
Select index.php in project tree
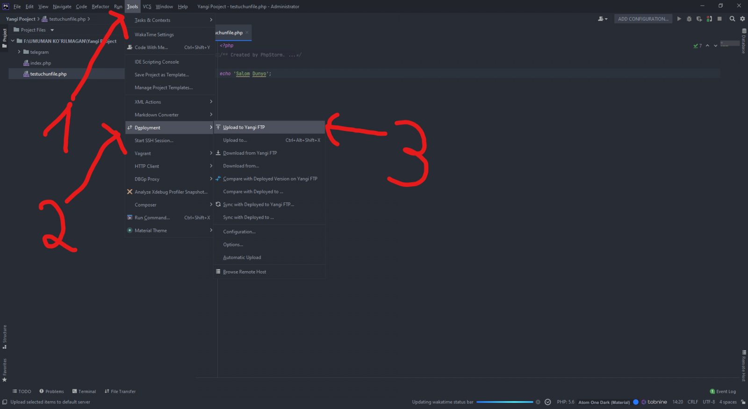pos(40,63)
